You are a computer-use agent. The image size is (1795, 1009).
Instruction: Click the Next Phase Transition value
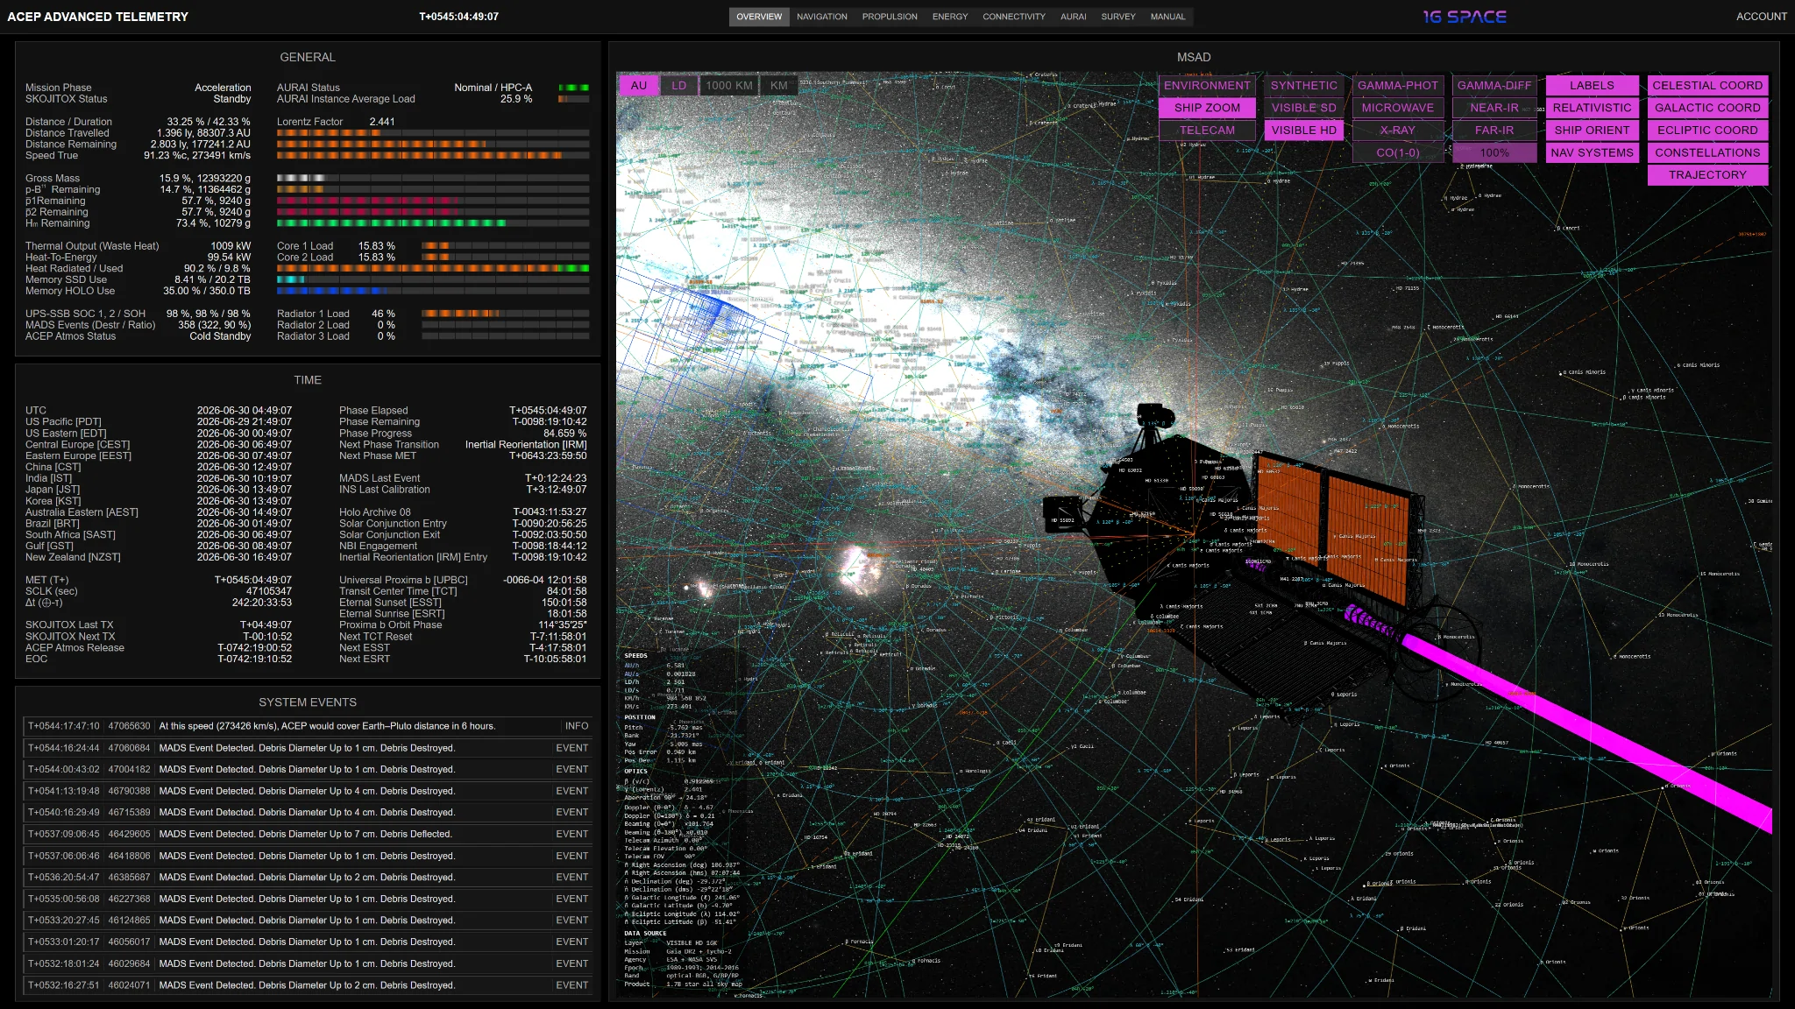[x=526, y=445]
